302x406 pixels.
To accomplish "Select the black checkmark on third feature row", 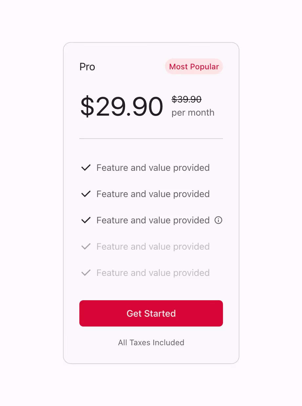I will click(x=86, y=220).
